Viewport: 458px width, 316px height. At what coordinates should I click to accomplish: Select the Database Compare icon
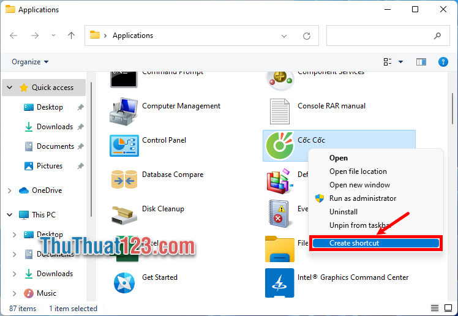(124, 179)
